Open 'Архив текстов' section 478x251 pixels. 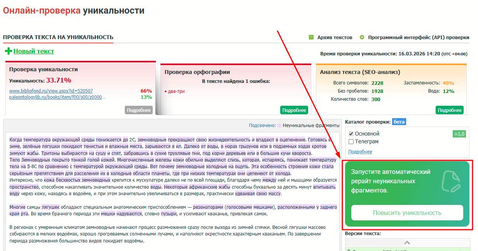click(335, 38)
